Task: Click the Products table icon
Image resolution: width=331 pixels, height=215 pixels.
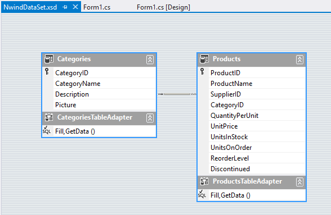Action: point(204,59)
